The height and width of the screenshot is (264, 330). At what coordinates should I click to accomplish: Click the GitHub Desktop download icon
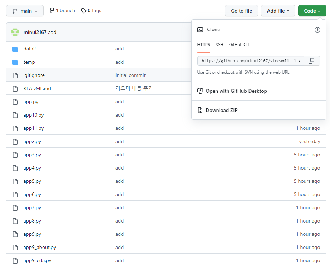(x=200, y=91)
